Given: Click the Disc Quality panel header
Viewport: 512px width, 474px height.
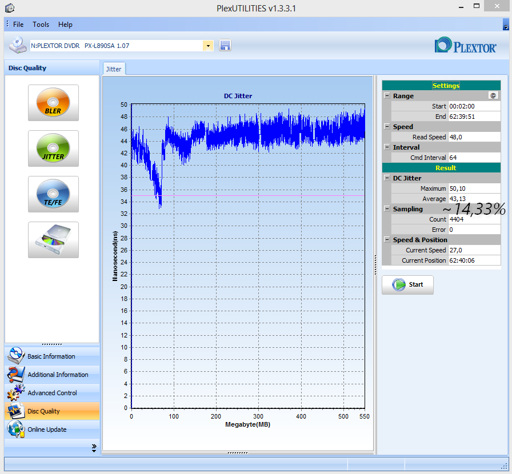Looking at the screenshot, I should [x=52, y=68].
